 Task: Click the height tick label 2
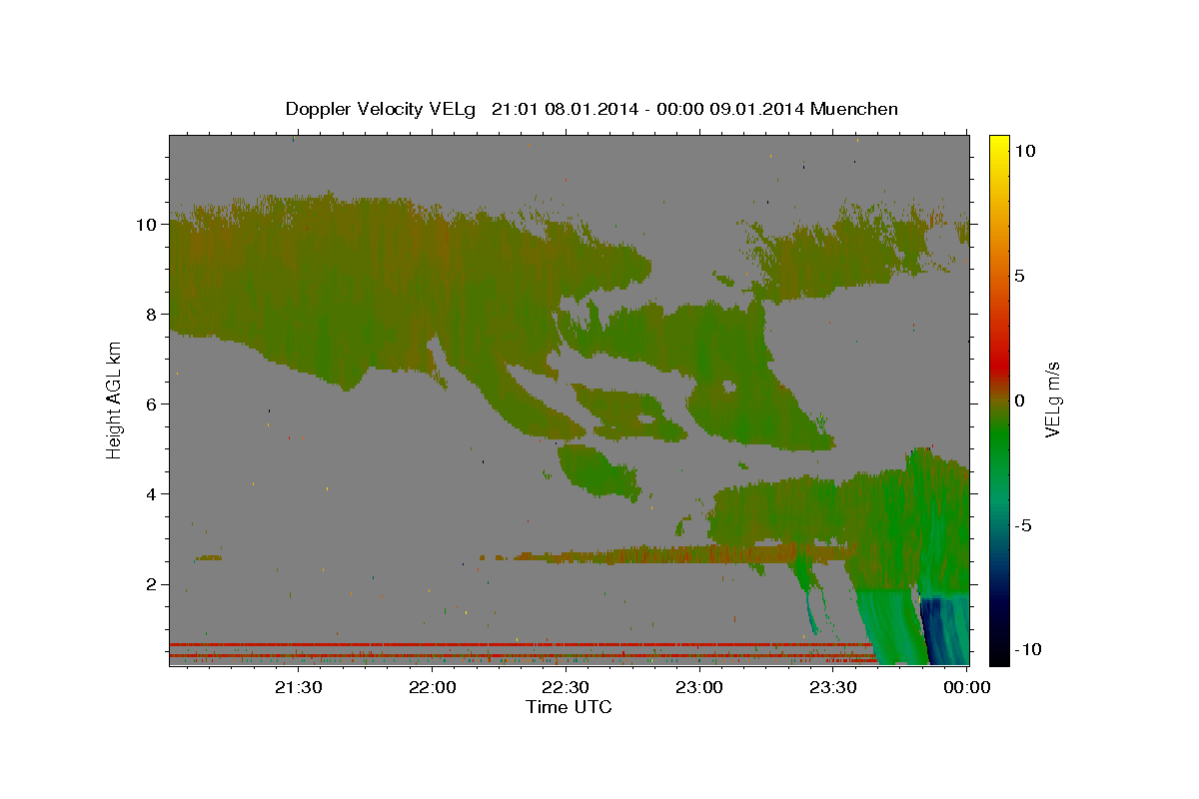[152, 584]
